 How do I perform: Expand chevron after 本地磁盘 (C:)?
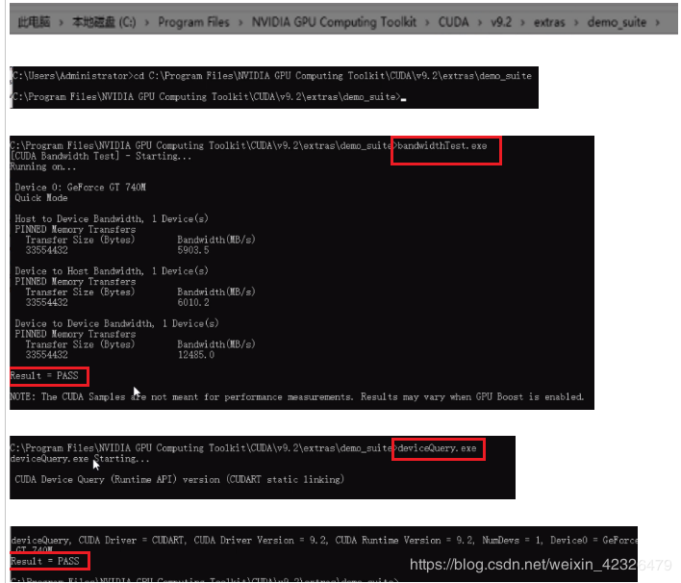pos(147,22)
